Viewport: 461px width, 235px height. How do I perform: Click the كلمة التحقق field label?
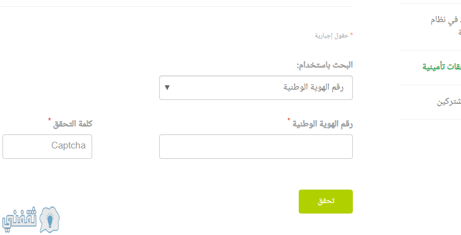[x=73, y=124]
